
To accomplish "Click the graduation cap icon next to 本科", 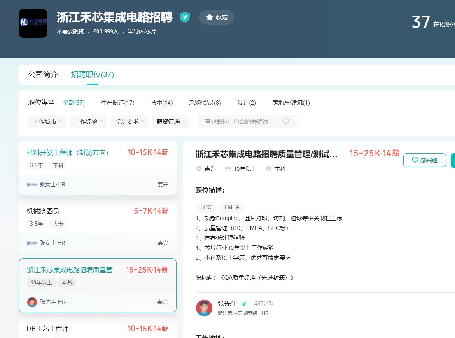I will coord(268,169).
